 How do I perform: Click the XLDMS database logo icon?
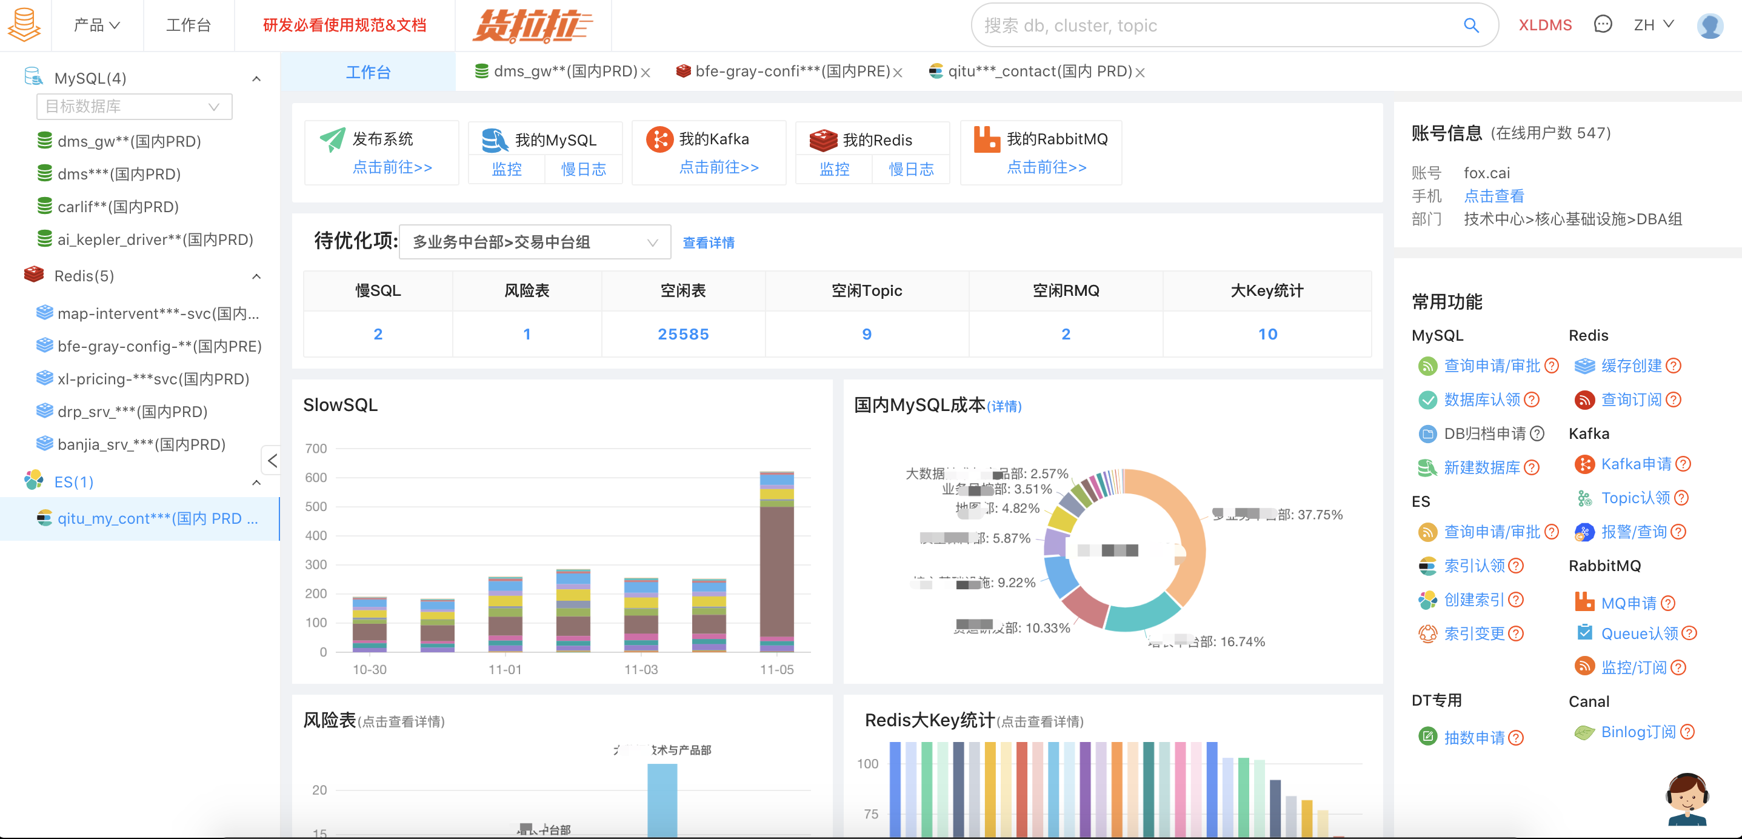24,25
